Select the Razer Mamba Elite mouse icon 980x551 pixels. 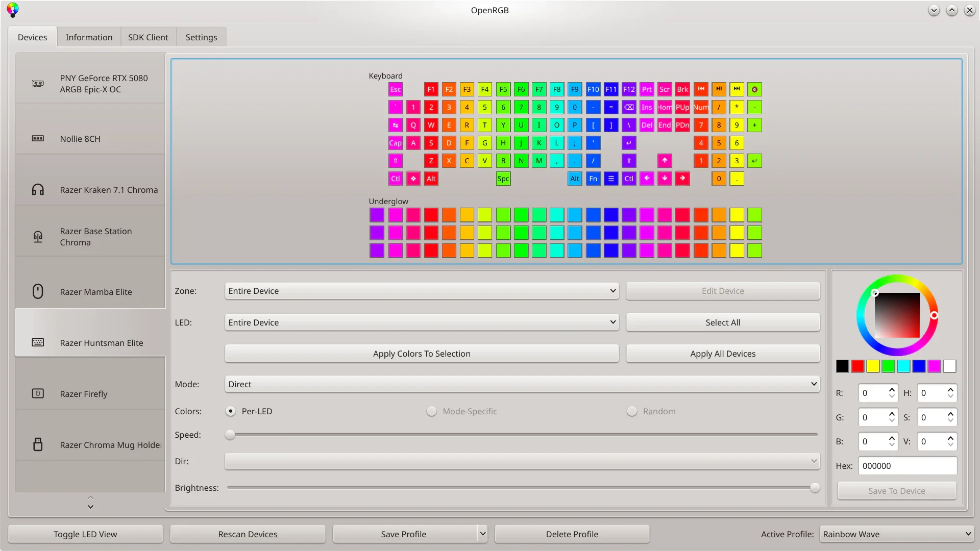pos(38,291)
